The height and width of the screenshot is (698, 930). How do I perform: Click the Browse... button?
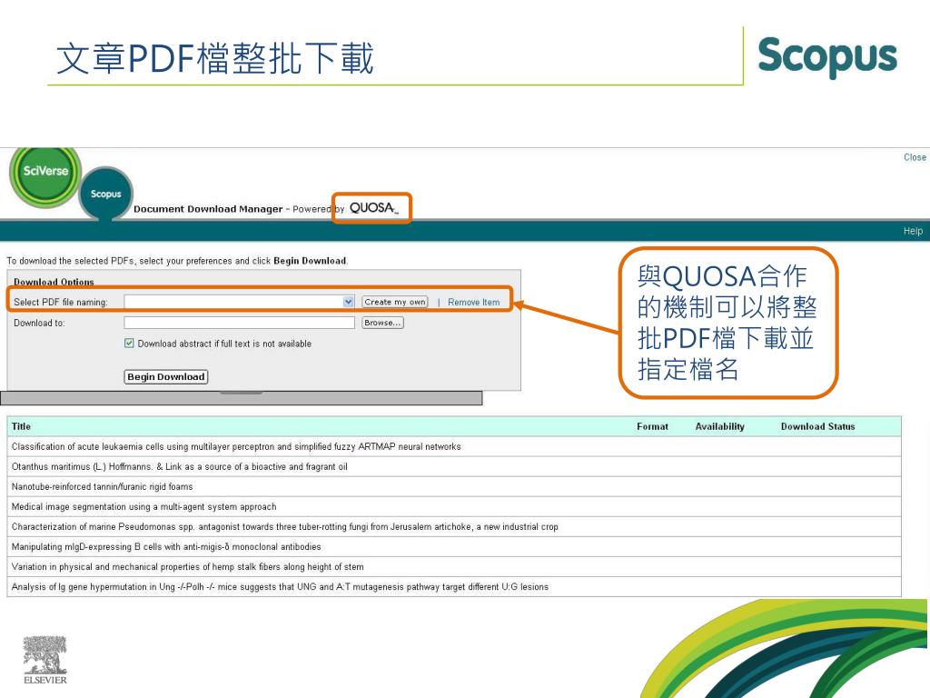382,323
